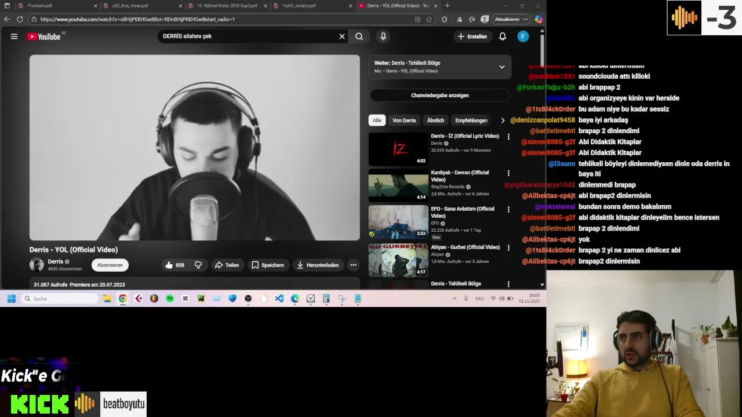
Task: Select the Von Derris filter chip
Action: 404,120
